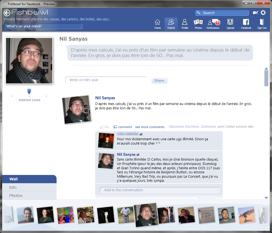
Task: Click the scroll down arrow on wall
Action: coord(266,198)
